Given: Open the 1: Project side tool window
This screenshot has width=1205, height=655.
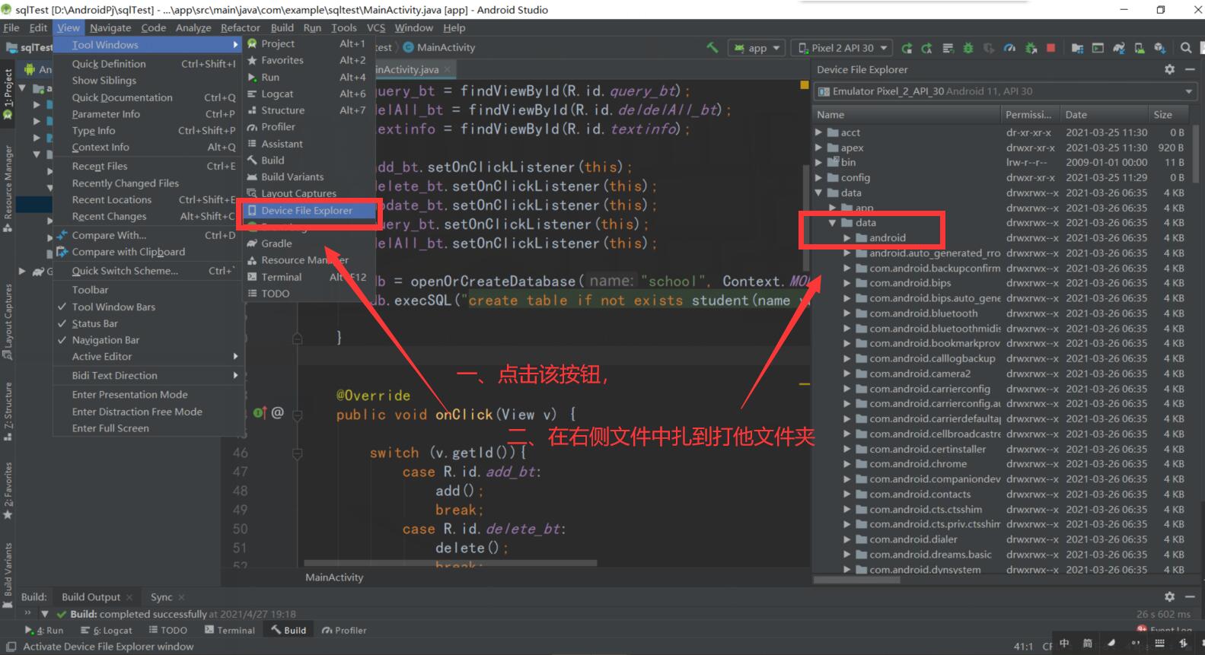Looking at the screenshot, I should 8,94.
